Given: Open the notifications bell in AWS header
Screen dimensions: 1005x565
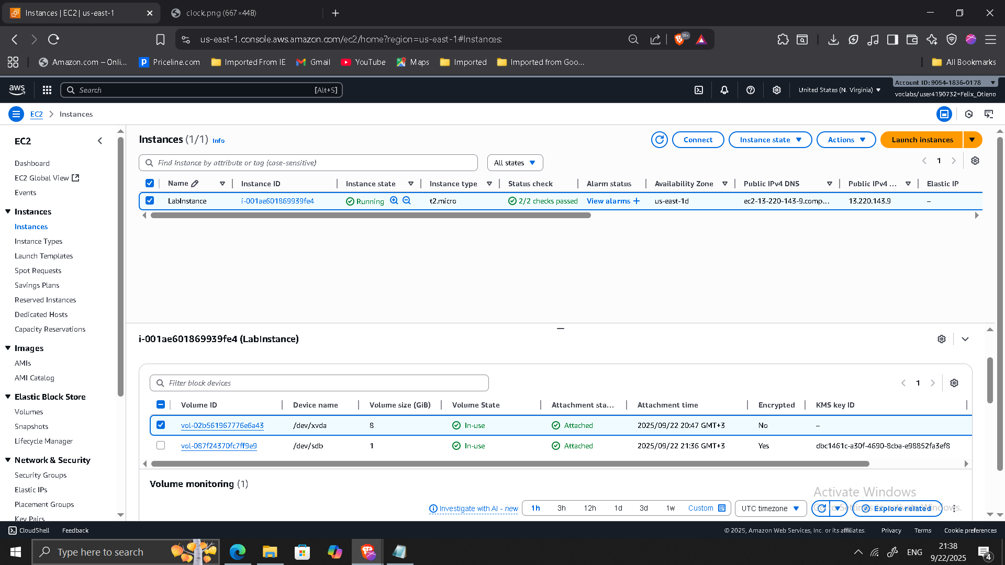Looking at the screenshot, I should point(724,90).
